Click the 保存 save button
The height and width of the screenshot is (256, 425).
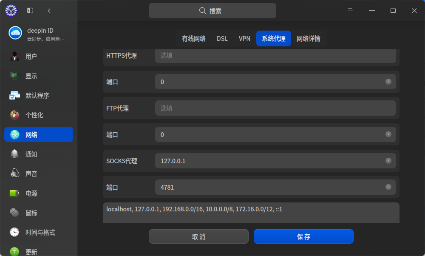[303, 236]
